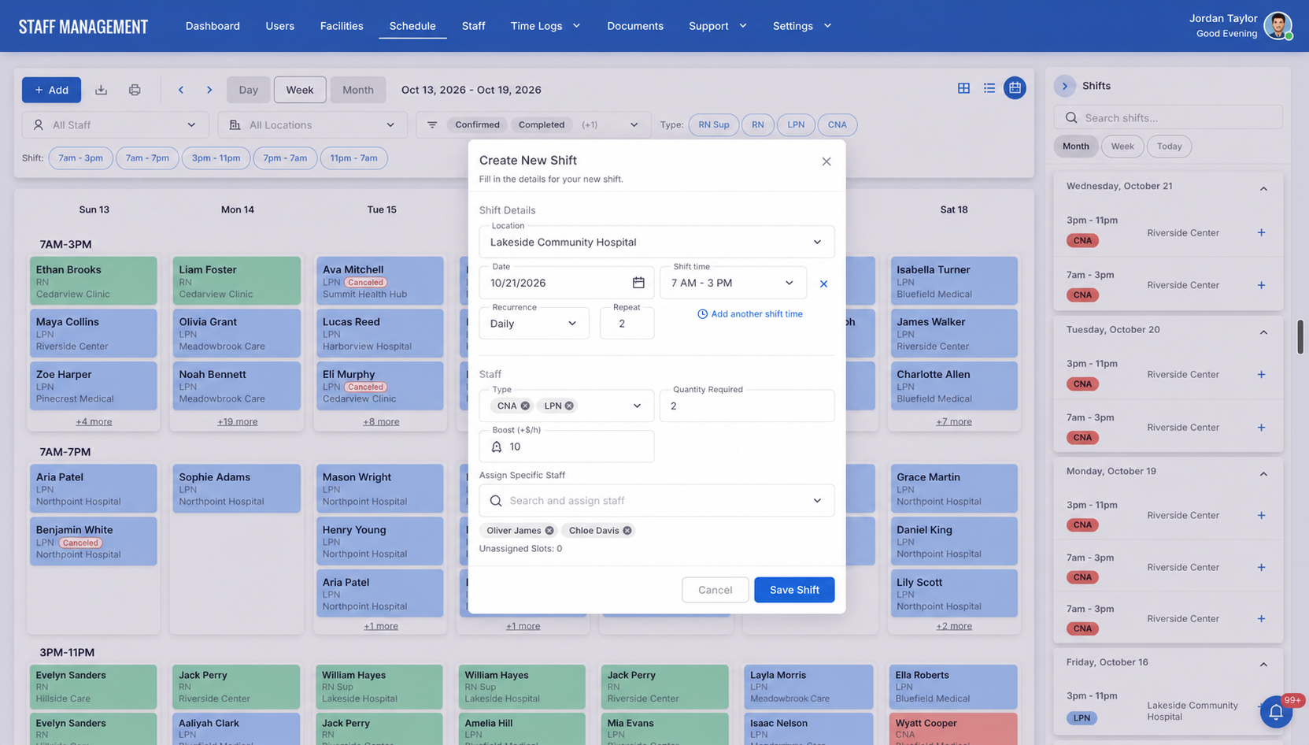Screen dimensions: 1309x745
Task: Expand the Search and assign staff dropdown
Action: (817, 501)
